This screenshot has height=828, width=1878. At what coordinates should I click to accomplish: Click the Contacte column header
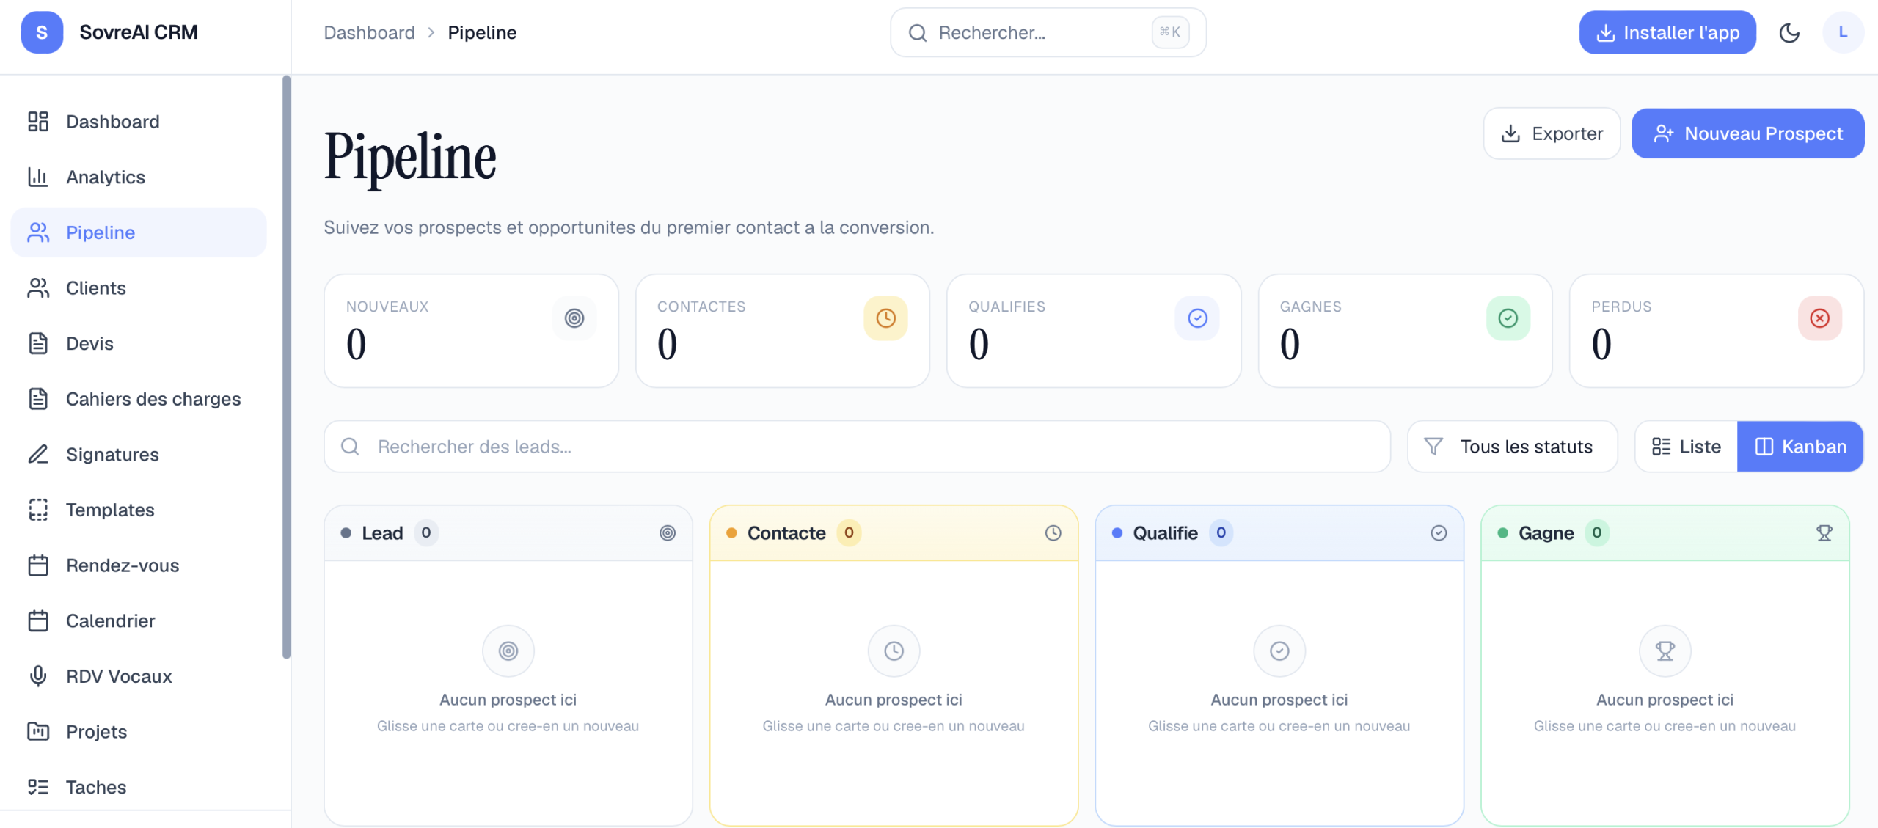894,533
